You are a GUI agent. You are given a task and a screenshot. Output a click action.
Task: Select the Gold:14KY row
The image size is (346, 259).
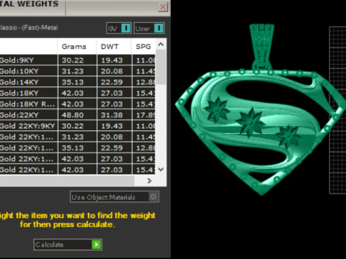[x=77, y=82]
